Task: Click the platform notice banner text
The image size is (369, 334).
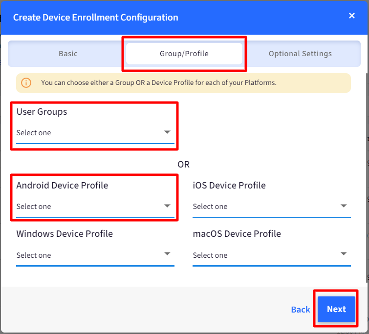Action: (159, 83)
